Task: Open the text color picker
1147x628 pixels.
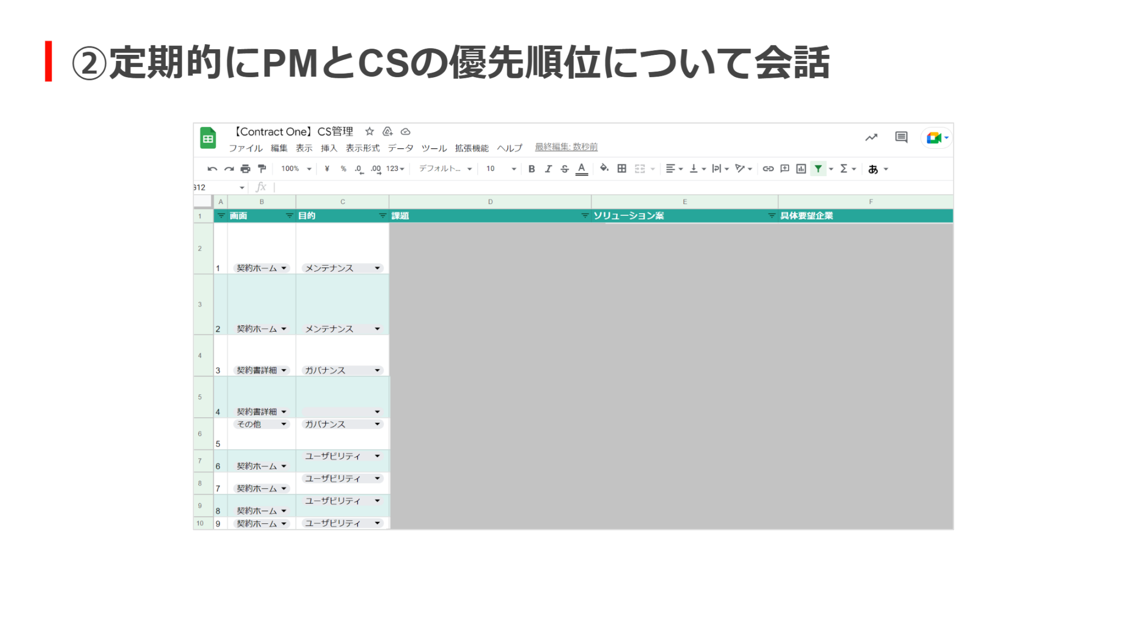Action: [581, 168]
